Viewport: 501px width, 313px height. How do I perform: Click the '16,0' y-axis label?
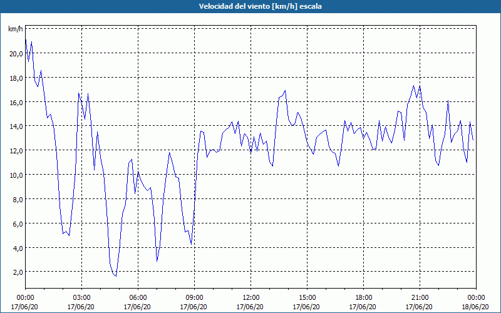tap(16, 102)
